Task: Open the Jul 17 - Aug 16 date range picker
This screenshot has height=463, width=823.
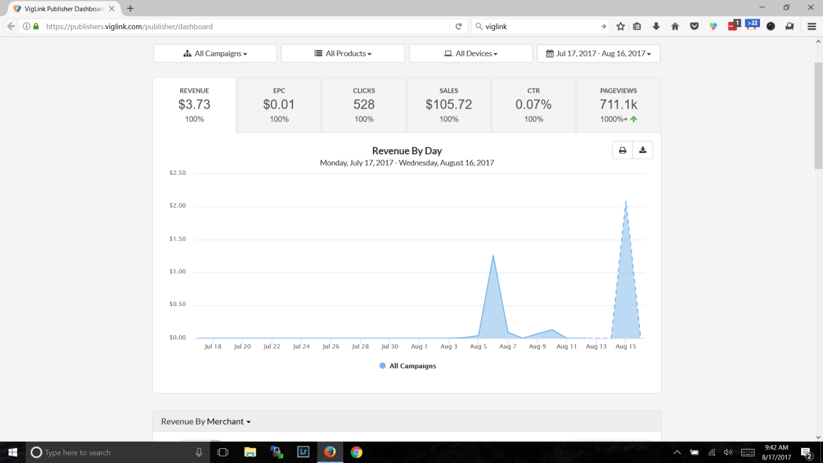Action: coord(599,53)
